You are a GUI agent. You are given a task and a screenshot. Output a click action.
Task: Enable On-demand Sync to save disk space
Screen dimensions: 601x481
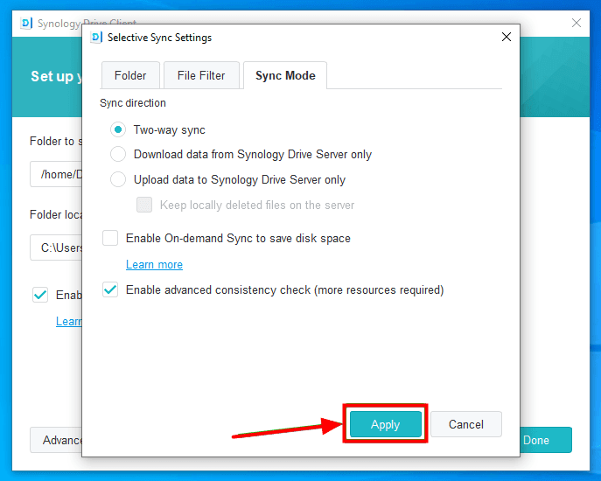pyautogui.click(x=110, y=238)
